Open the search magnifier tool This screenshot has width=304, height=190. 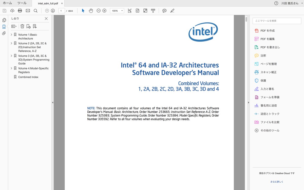[x=35, y=11]
